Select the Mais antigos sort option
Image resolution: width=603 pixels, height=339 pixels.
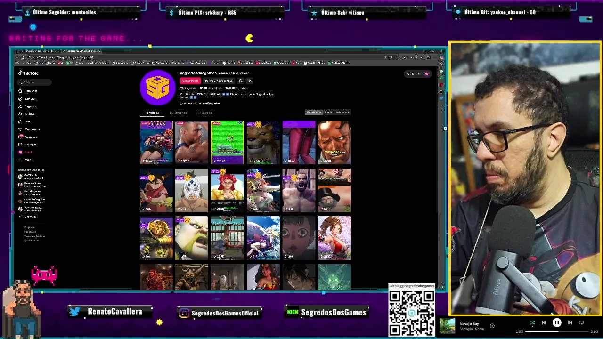(x=342, y=112)
